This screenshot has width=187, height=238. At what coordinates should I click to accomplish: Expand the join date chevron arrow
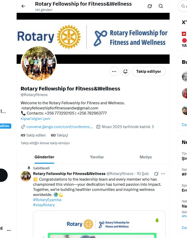point(153,127)
